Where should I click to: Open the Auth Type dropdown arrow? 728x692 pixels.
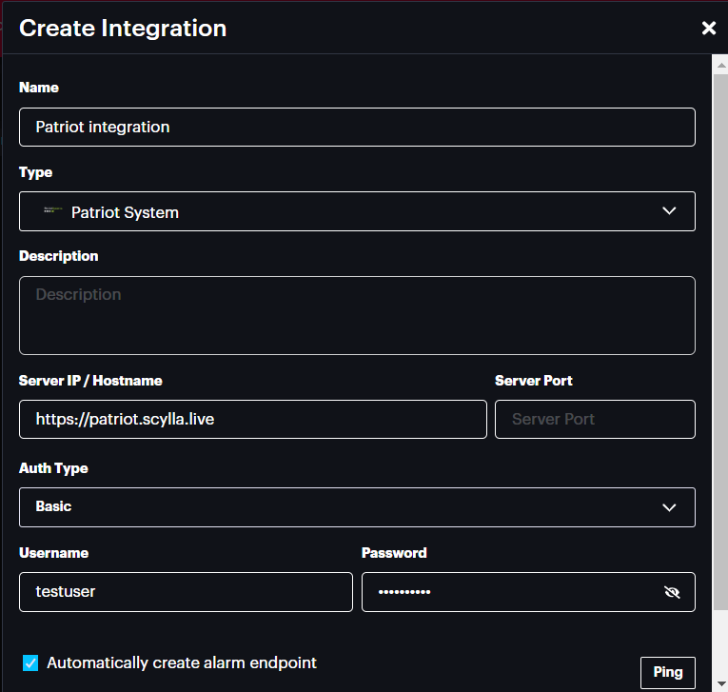[x=669, y=507]
